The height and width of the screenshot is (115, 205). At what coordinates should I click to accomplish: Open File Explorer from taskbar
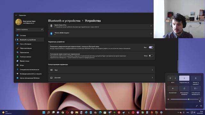pyautogui.click(x=77, y=112)
